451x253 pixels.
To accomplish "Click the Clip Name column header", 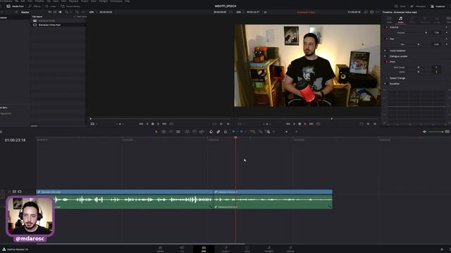I will point(37,17).
